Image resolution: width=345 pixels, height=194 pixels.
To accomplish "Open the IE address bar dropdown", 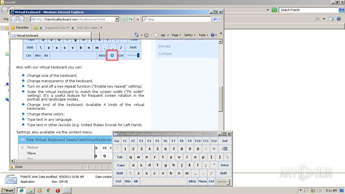I will 117,19.
